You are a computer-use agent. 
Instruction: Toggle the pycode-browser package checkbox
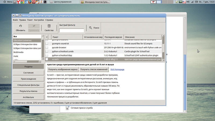point(47,47)
